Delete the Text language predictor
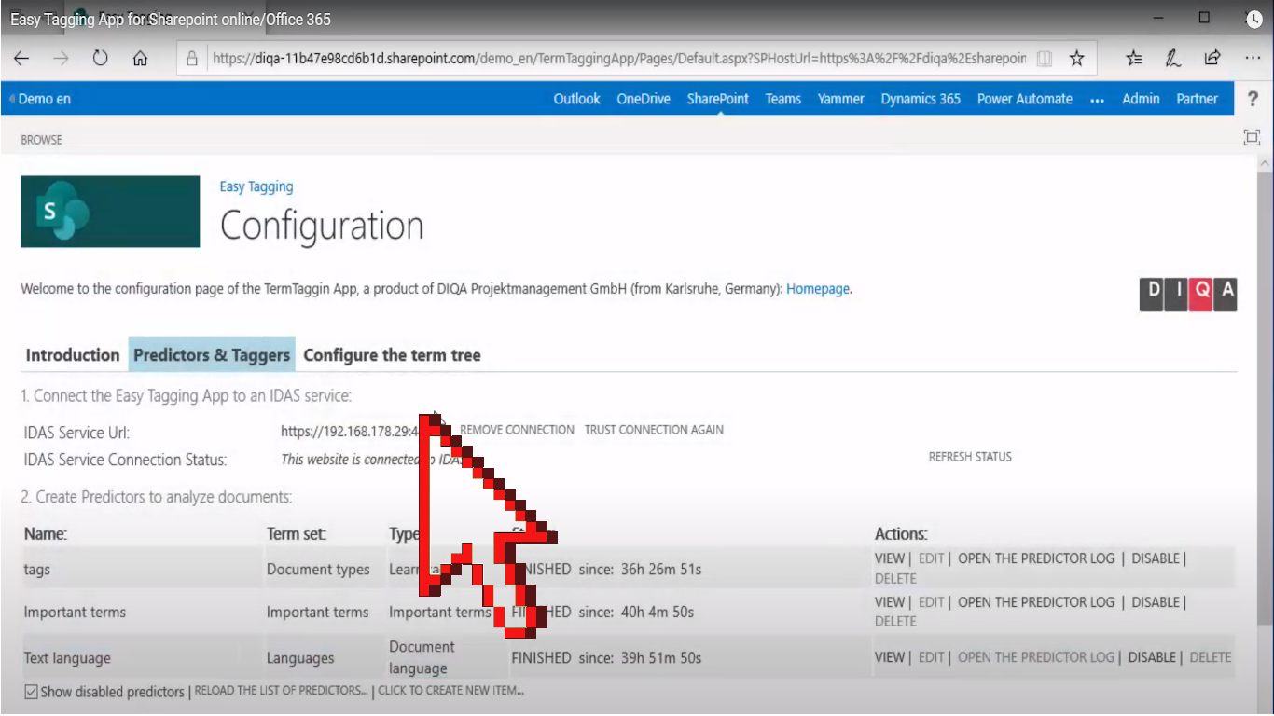1274x716 pixels. [x=1211, y=657]
